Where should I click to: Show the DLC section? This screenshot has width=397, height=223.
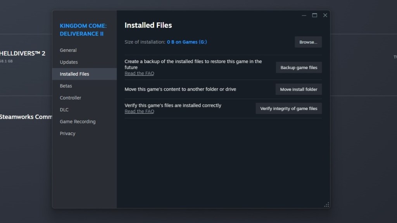pos(64,110)
